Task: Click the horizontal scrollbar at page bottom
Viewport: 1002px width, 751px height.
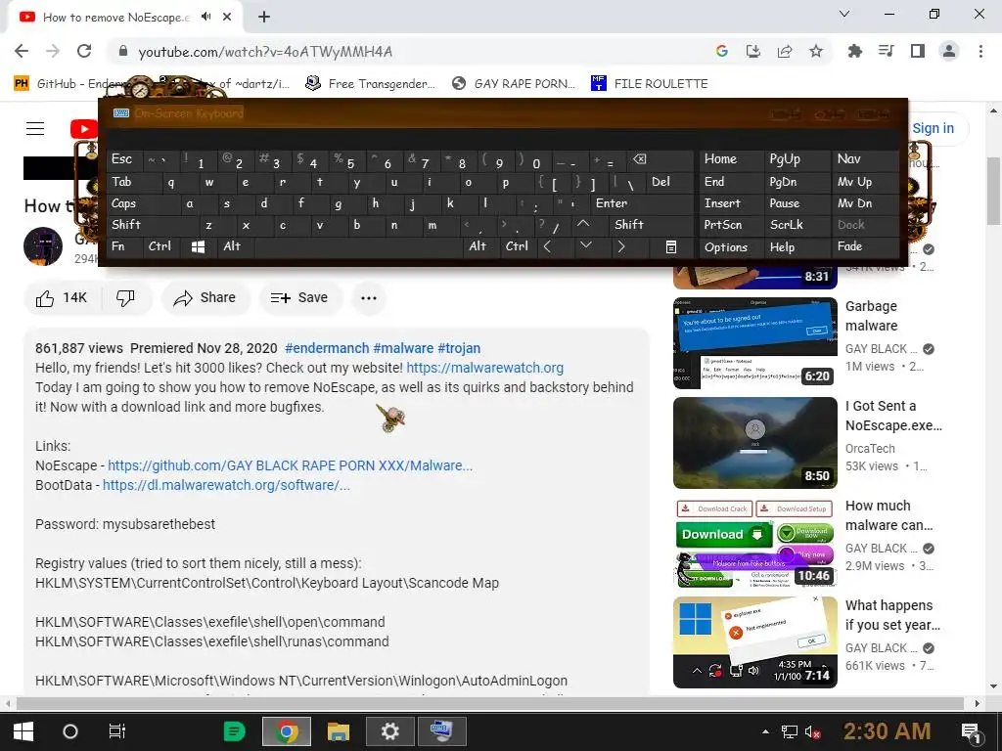Action: (491, 703)
